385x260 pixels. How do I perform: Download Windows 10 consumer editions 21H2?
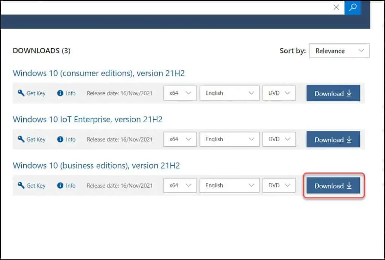click(x=333, y=93)
